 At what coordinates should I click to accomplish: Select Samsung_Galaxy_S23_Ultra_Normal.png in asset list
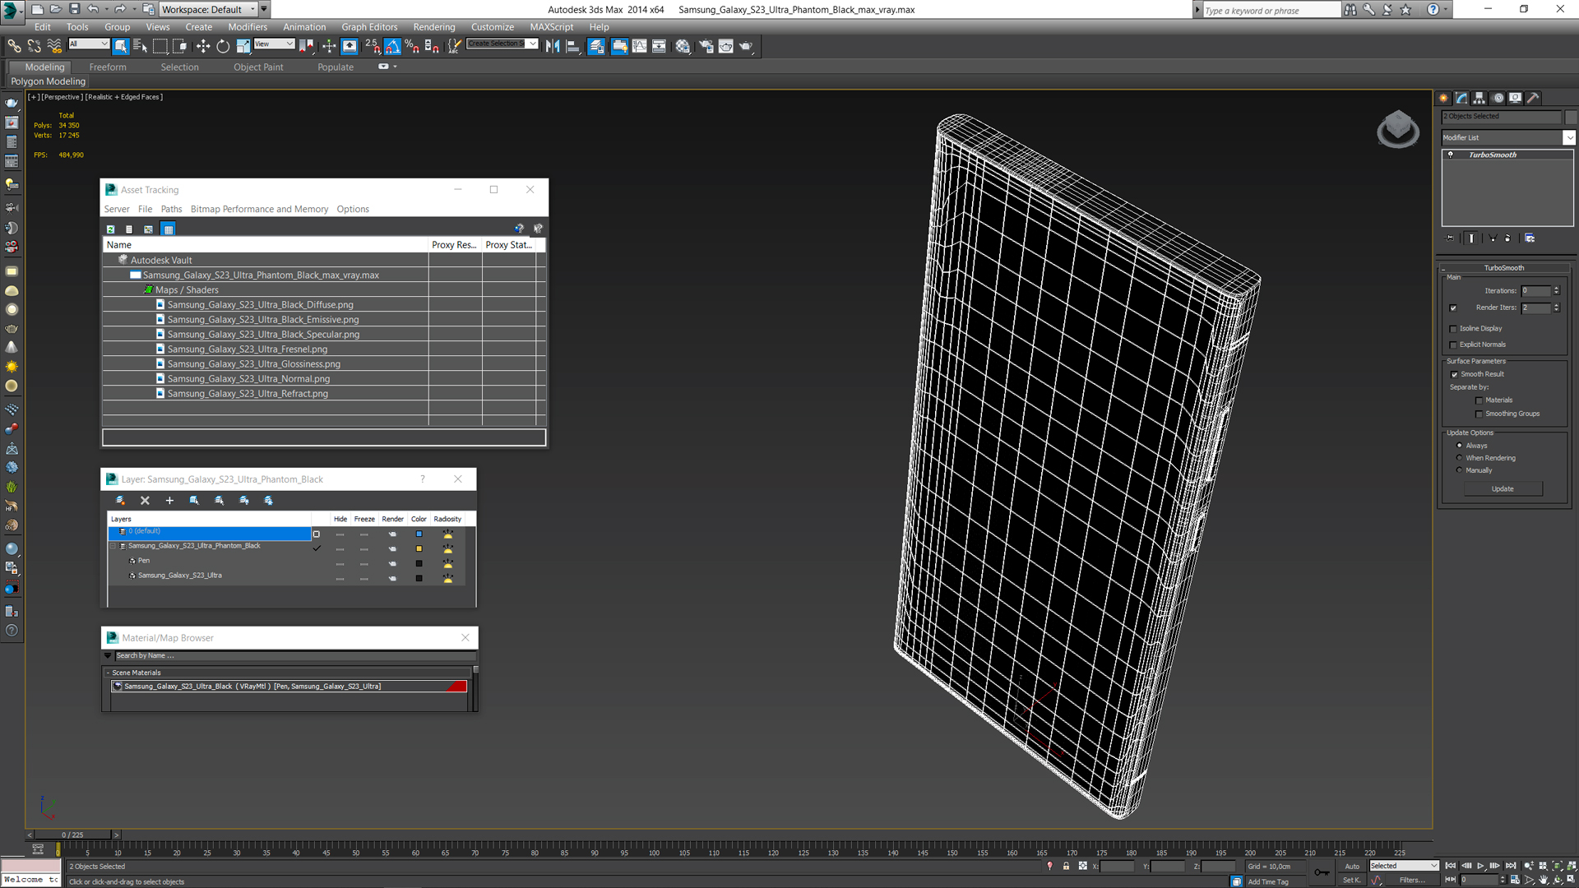[248, 379]
